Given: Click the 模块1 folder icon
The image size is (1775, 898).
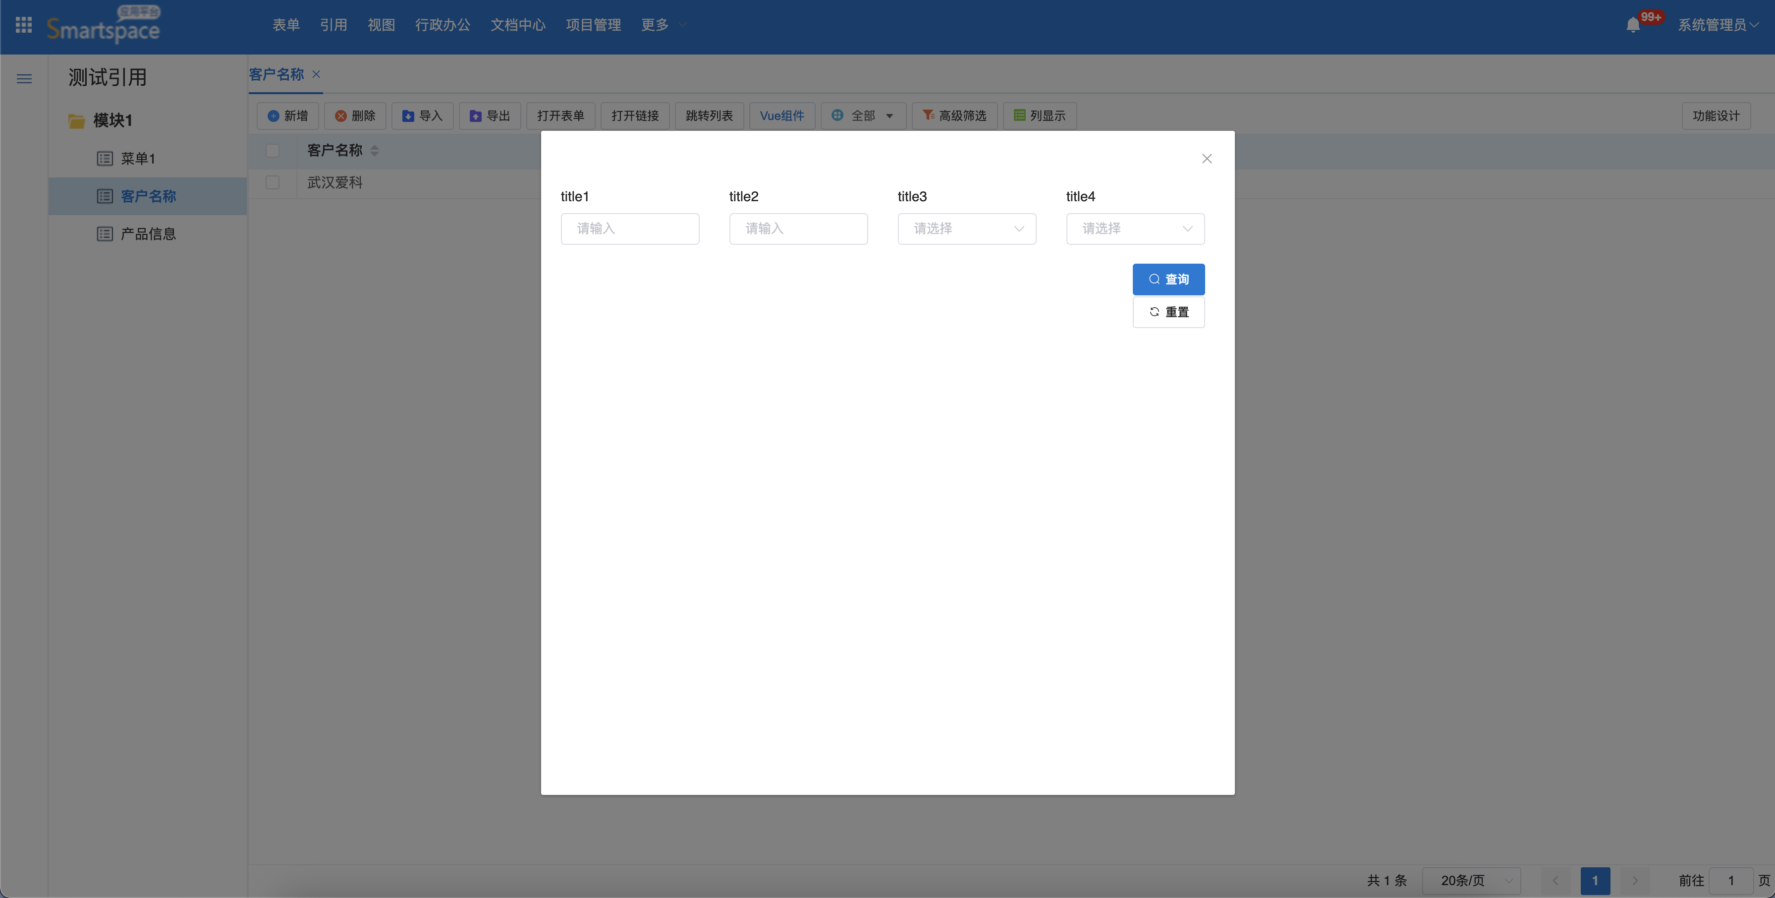Looking at the screenshot, I should 76,120.
